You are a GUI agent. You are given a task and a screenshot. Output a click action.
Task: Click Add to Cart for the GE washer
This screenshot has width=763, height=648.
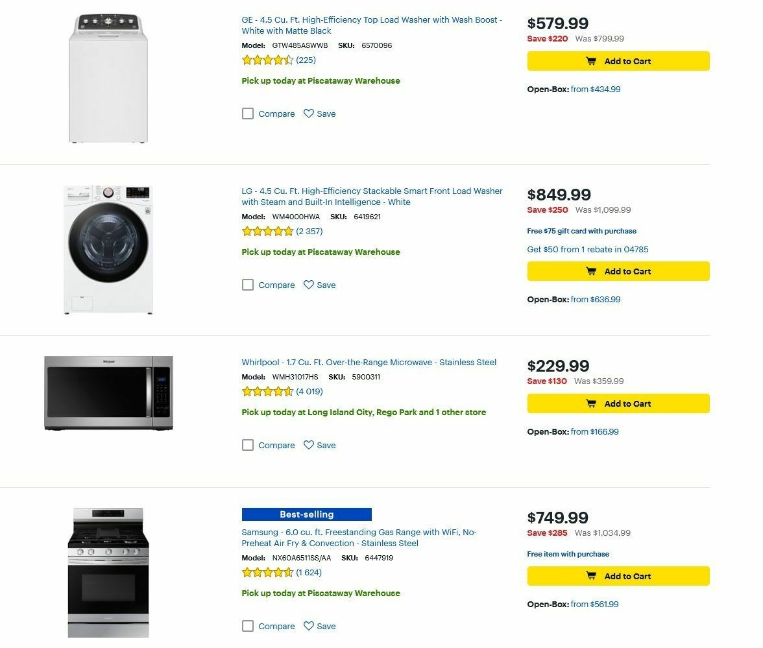[x=618, y=61]
